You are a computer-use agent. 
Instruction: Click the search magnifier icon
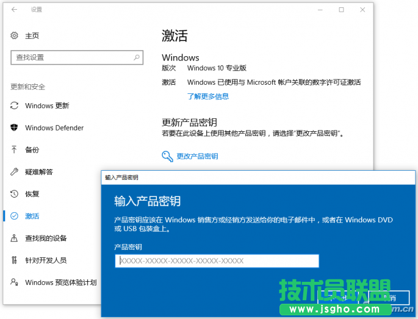tap(137, 57)
